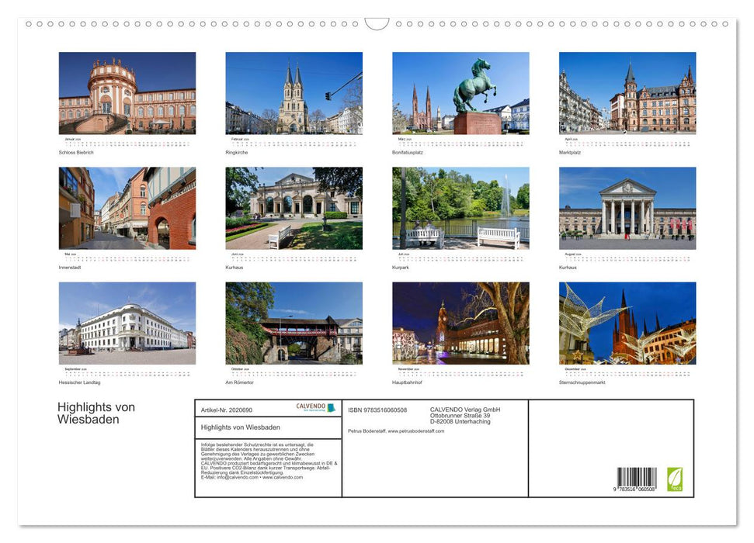
Task: Select the Kurpark July thumbnail
Action: [x=460, y=208]
